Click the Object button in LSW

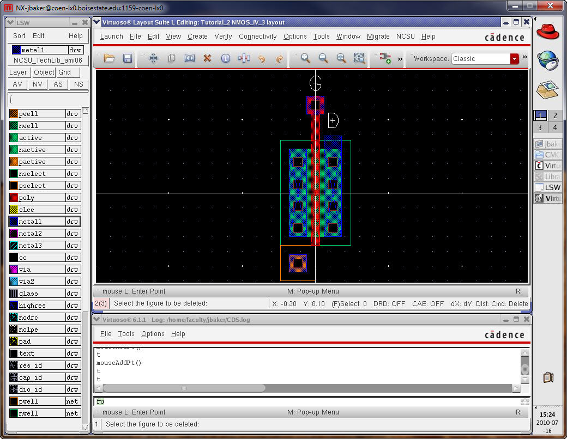tap(44, 72)
